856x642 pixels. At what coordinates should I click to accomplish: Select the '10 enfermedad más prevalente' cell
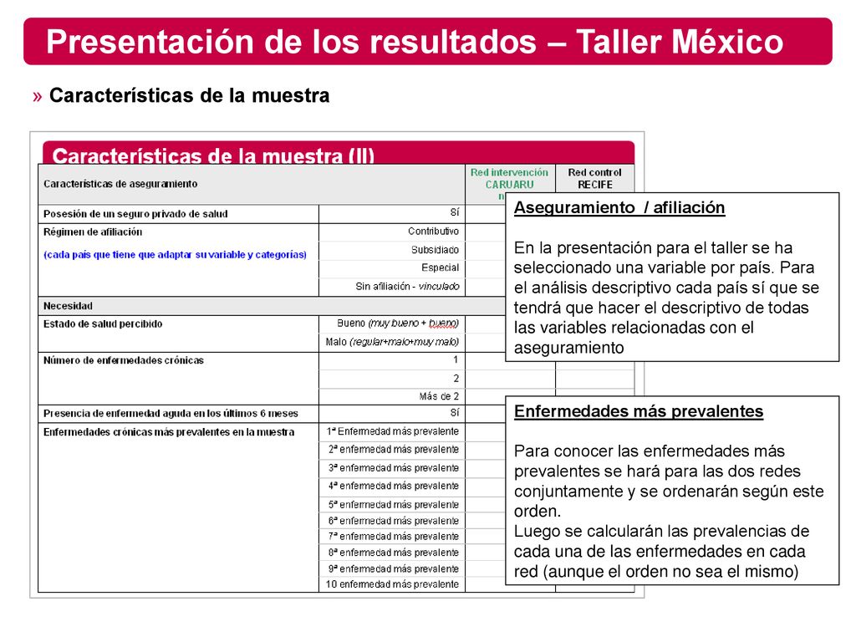coord(393,584)
